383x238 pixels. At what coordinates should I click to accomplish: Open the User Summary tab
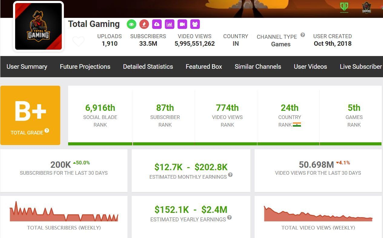(27, 67)
